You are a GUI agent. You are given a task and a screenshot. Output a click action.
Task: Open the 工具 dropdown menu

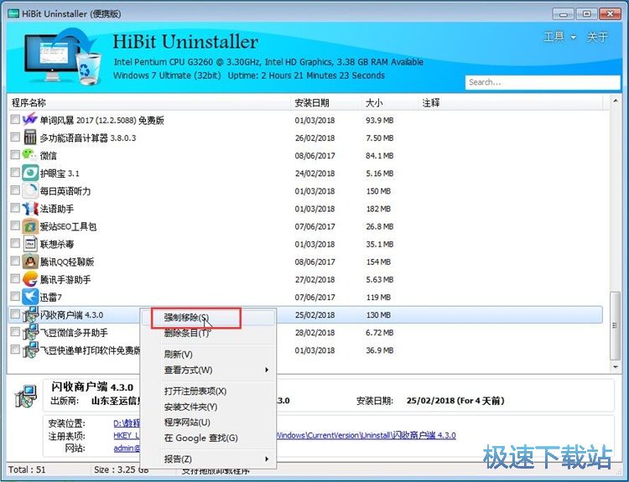click(559, 37)
